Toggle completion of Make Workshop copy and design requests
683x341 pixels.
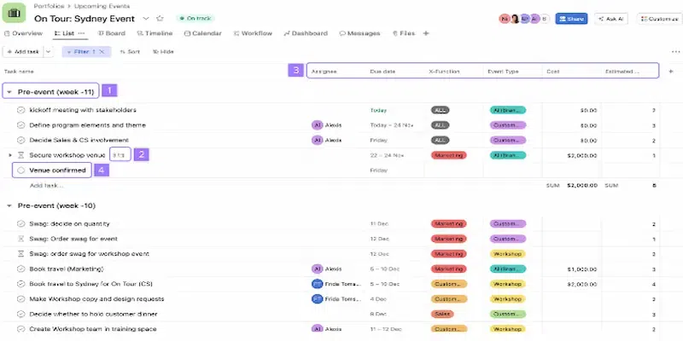pyautogui.click(x=20, y=299)
